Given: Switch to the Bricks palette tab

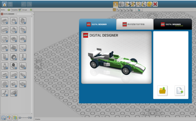Looking at the screenshot, I should pyautogui.click(x=6, y=10).
